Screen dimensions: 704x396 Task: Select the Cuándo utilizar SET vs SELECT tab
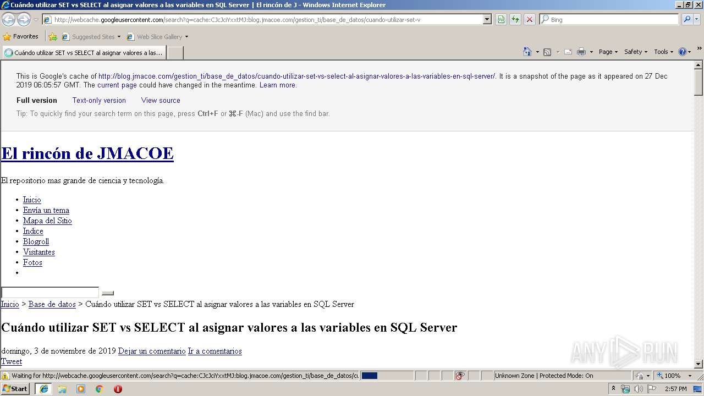[x=84, y=53]
